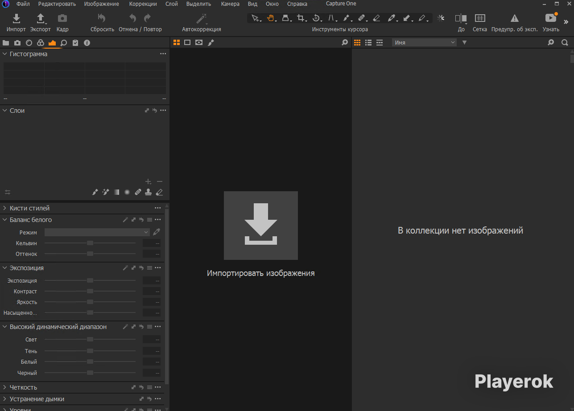The height and width of the screenshot is (411, 574).
Task: Open the Library folder tool tab
Action: (6, 43)
